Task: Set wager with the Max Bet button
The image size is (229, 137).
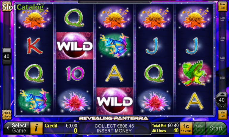Action: tap(222, 6)
